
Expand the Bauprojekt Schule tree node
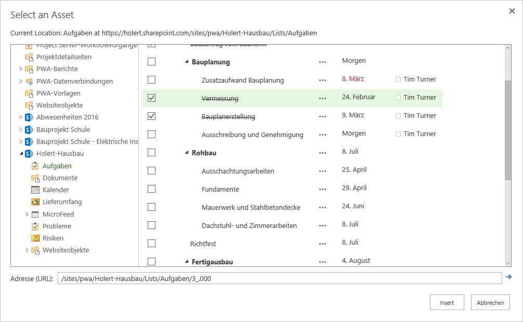coord(21,129)
